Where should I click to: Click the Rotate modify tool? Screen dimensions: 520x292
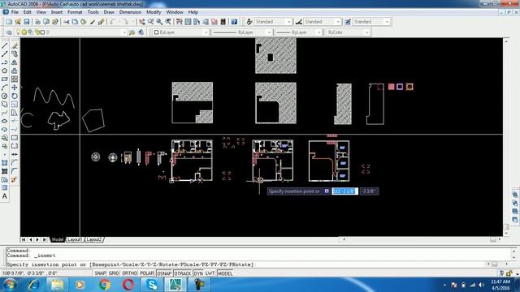tap(15, 96)
